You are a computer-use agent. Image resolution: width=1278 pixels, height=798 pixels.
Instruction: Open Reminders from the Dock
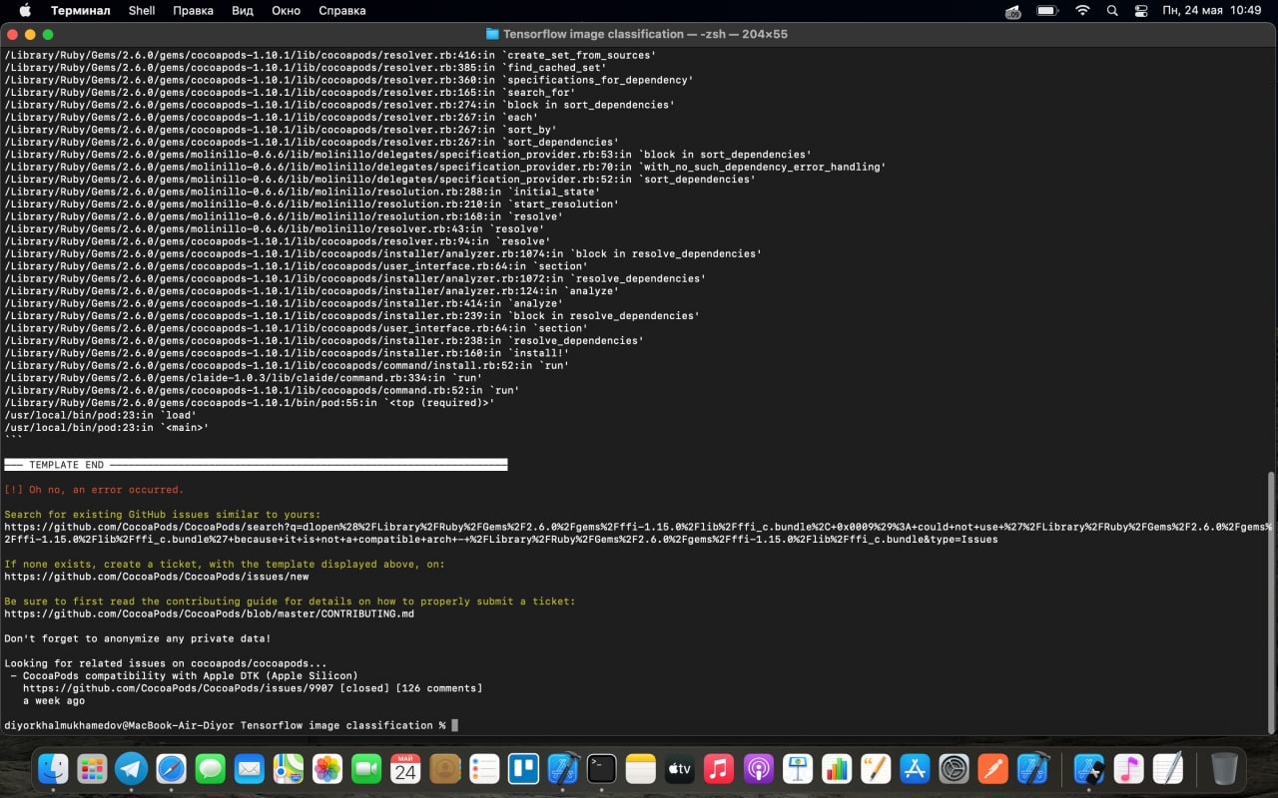(x=484, y=768)
